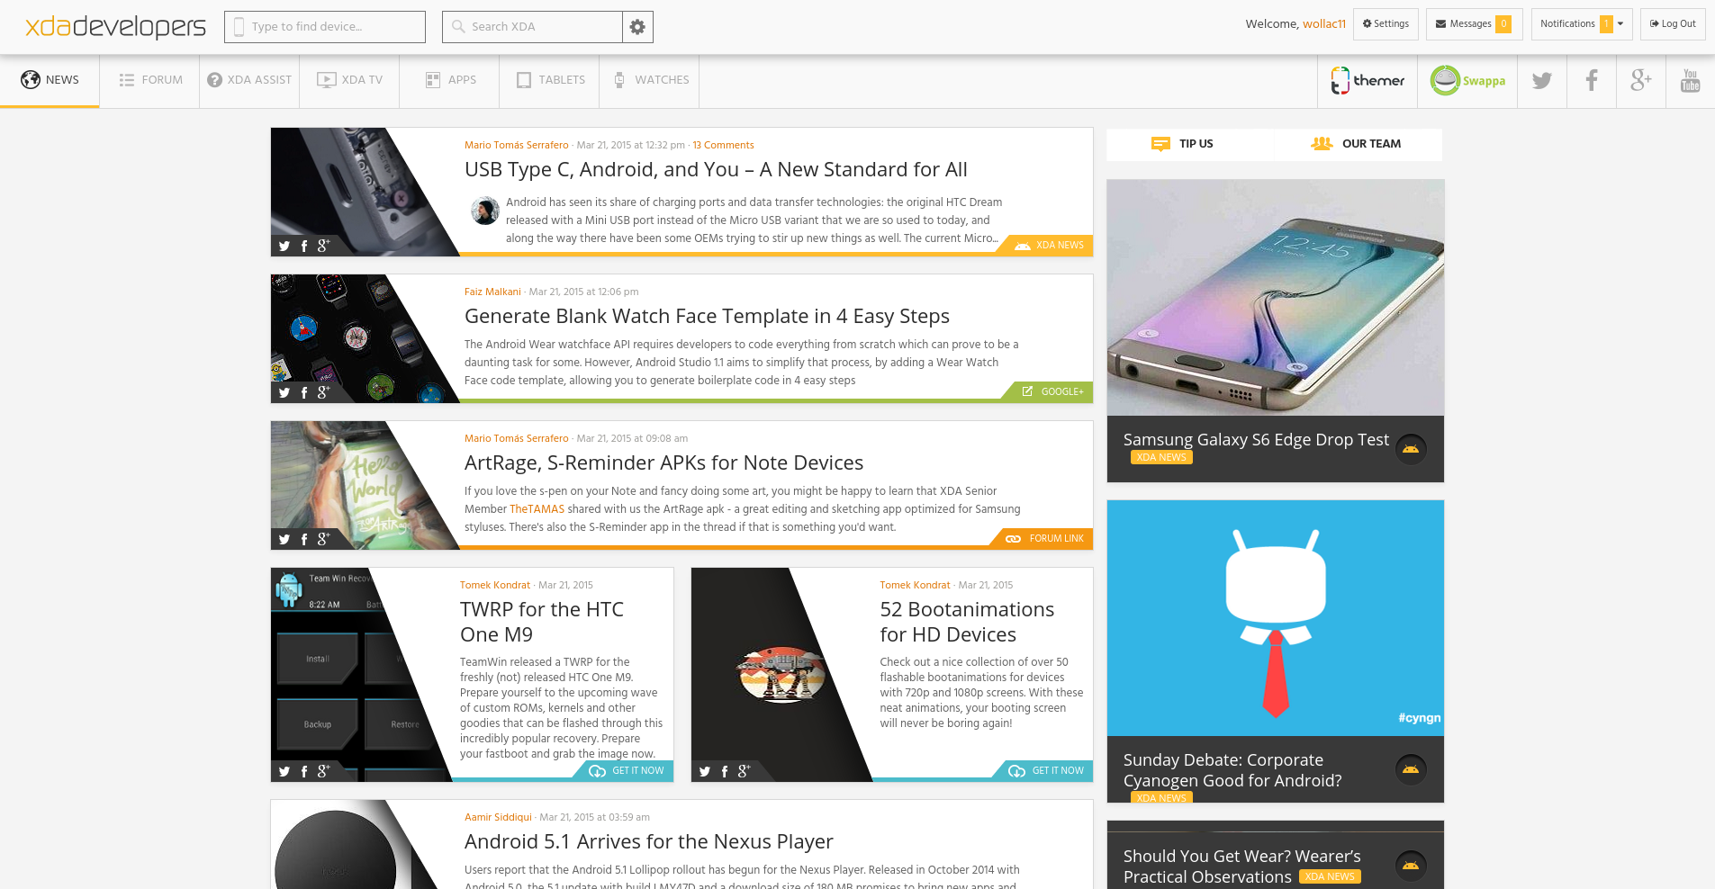Share 52 Bootanimations article on Facebook
The image size is (1715, 889).
pos(724,771)
